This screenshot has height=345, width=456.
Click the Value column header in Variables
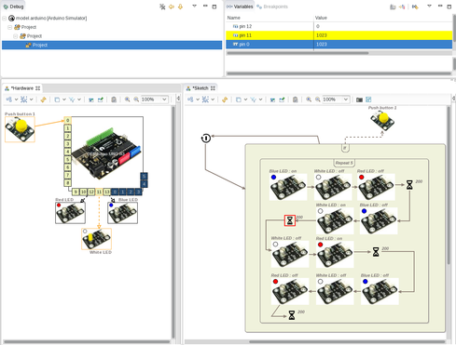(383, 18)
